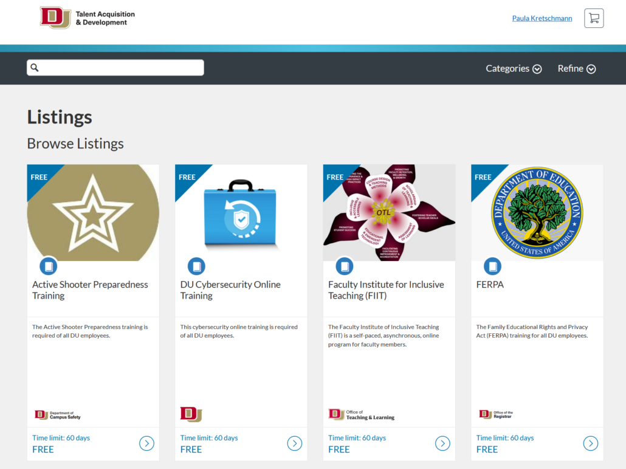Image resolution: width=626 pixels, height=469 pixels.
Task: Click the FREE price on Faculty Institute card
Action: point(339,450)
